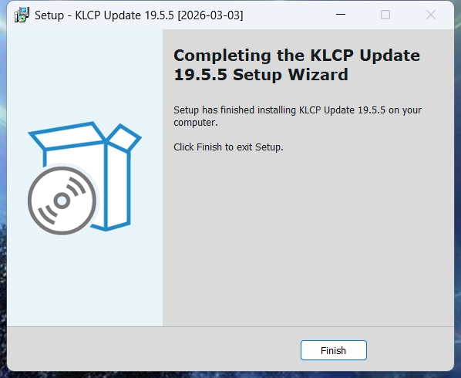Click the 'Completing the KLCP Update' heading
The image size is (461, 378).
coord(297,56)
